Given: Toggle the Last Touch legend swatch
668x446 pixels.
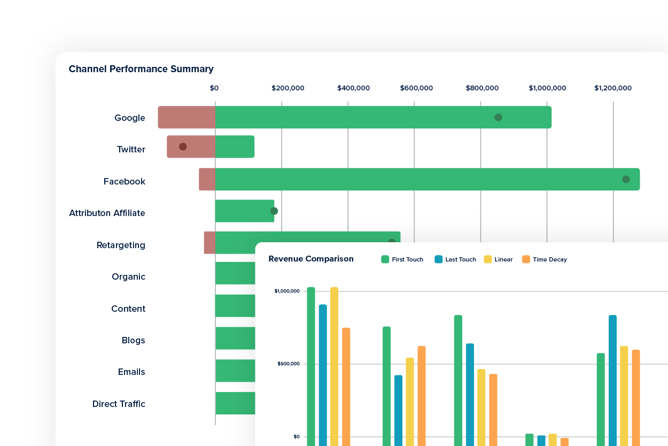Looking at the screenshot, I should pyautogui.click(x=438, y=259).
